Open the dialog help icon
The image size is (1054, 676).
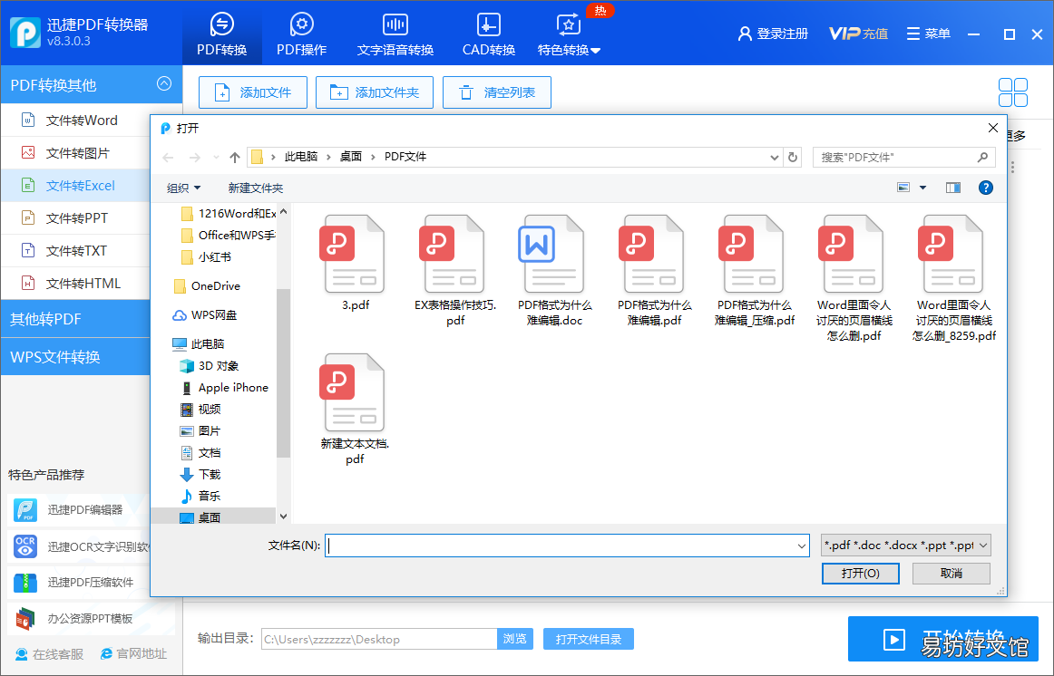(x=985, y=188)
